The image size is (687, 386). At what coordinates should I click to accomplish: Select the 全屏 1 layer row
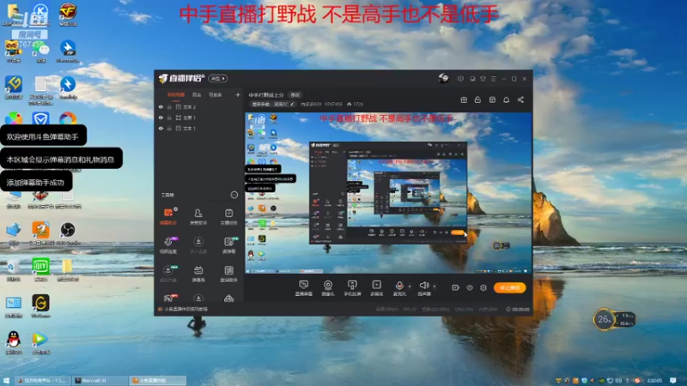pos(199,118)
